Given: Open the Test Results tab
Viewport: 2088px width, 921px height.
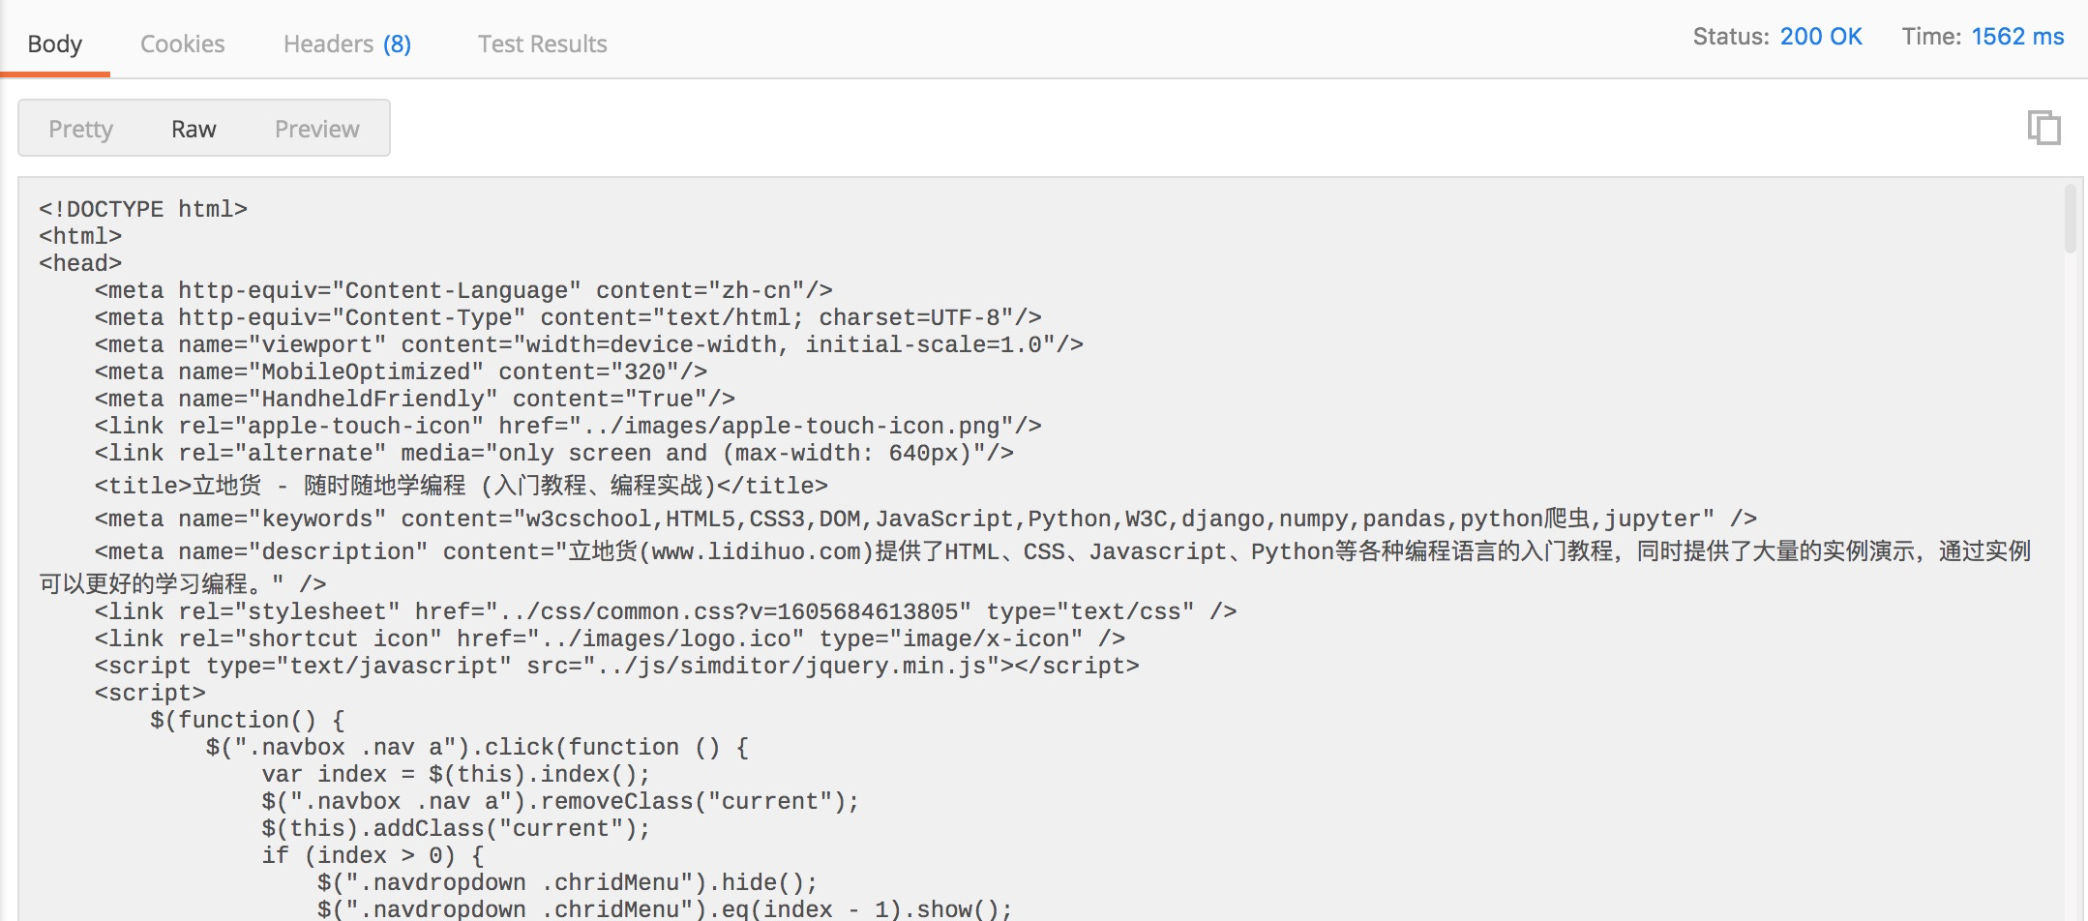Looking at the screenshot, I should pyautogui.click(x=542, y=44).
